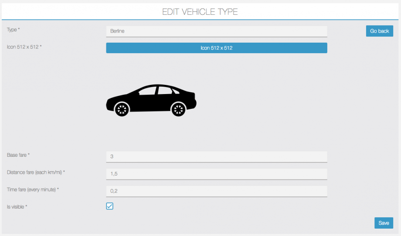Click the left wheel of the car icon
Image resolution: width=401 pixels, height=236 pixels.
122,109
